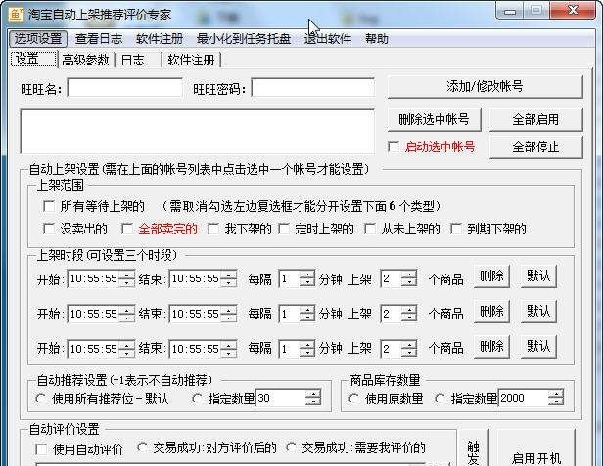The width and height of the screenshot is (603, 466).
Task: Click first row 删除 button
Action: [x=491, y=276]
